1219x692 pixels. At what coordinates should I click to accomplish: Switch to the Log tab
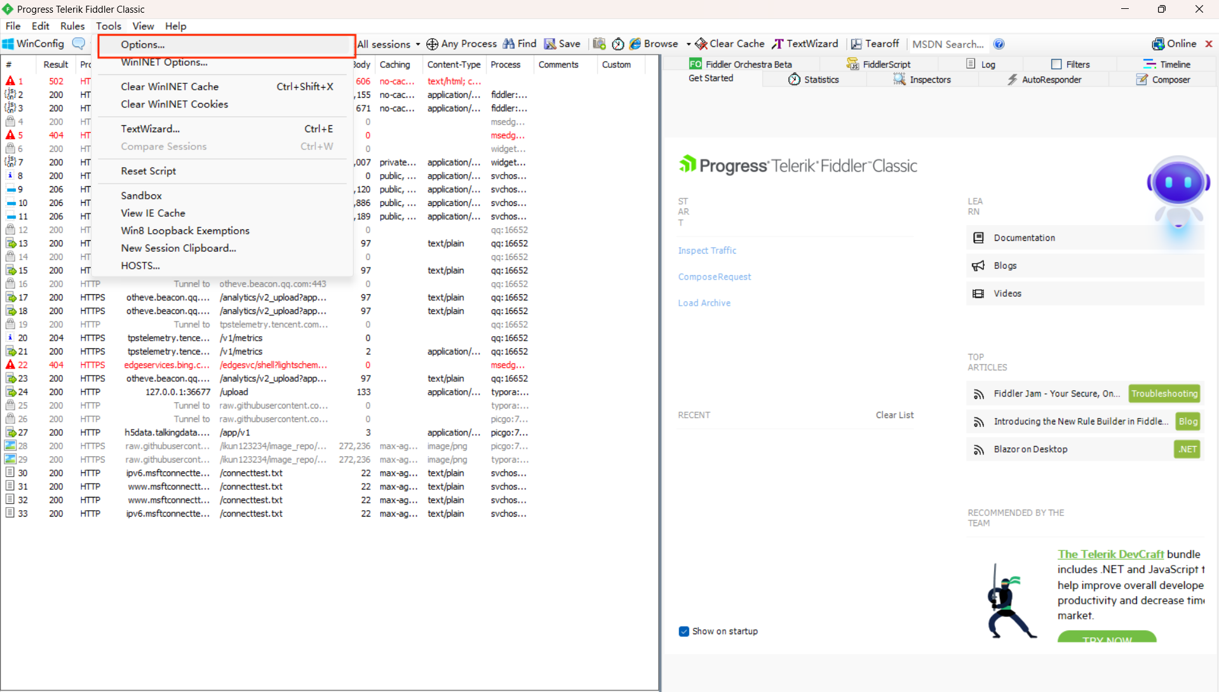(980, 64)
